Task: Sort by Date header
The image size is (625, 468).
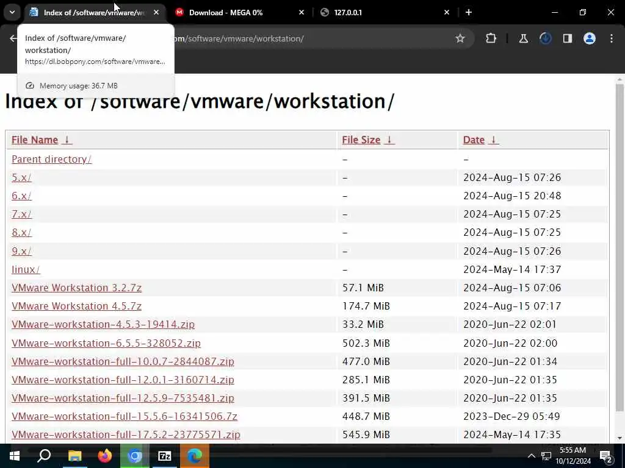Action: [480, 140]
